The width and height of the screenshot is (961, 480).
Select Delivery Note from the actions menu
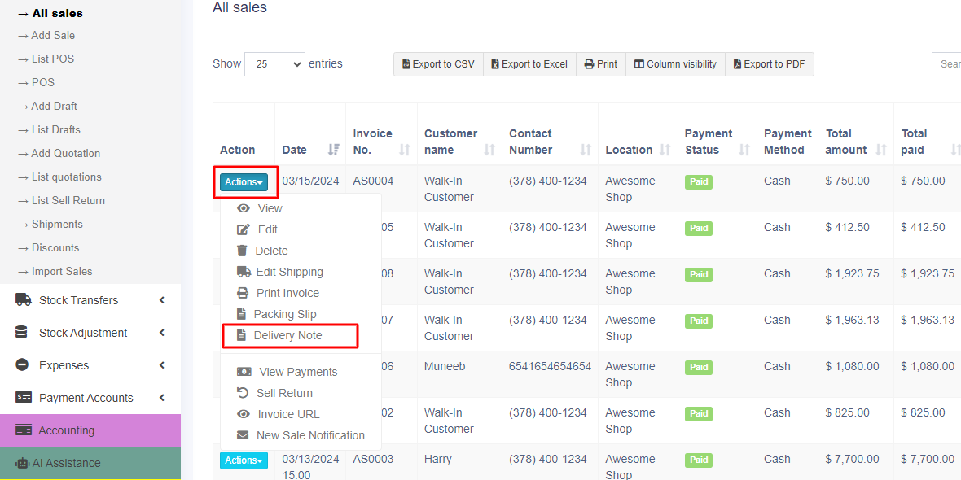click(x=287, y=335)
